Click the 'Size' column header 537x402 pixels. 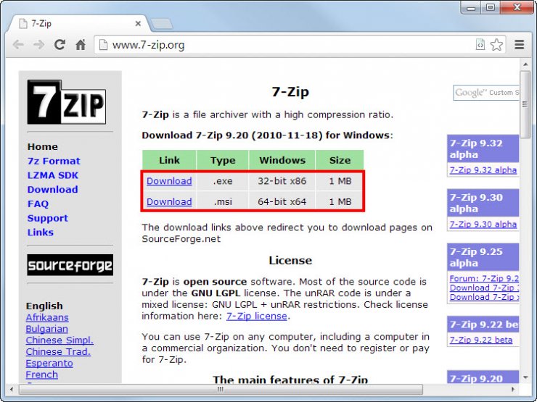click(340, 160)
